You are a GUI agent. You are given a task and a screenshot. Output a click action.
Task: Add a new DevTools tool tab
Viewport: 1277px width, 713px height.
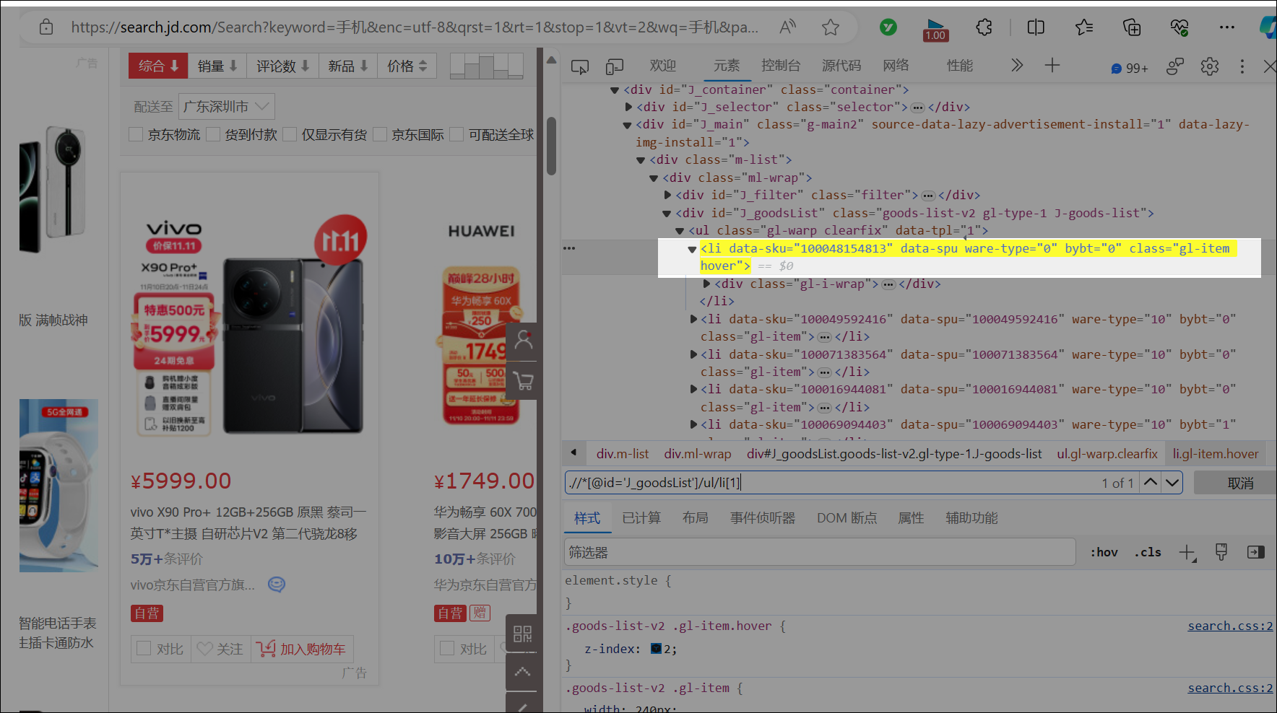pyautogui.click(x=1052, y=66)
